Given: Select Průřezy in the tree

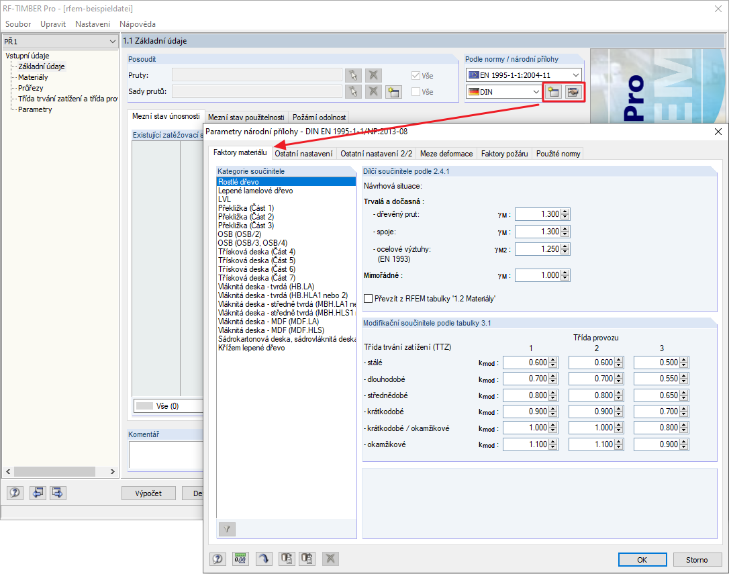Looking at the screenshot, I should tap(31, 88).
